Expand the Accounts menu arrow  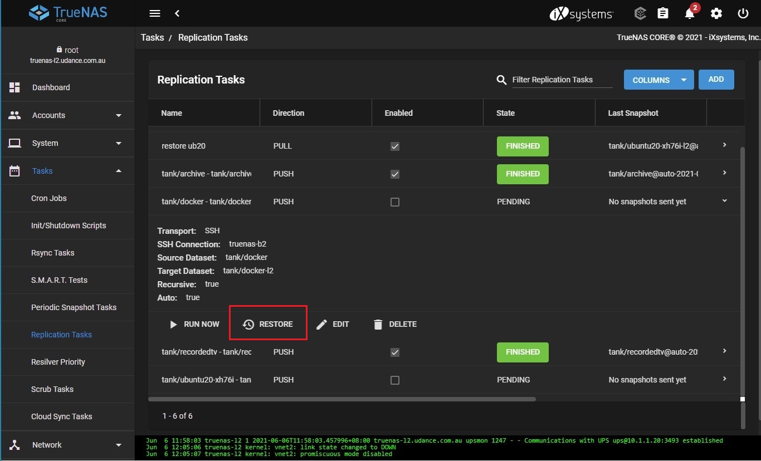(x=119, y=115)
